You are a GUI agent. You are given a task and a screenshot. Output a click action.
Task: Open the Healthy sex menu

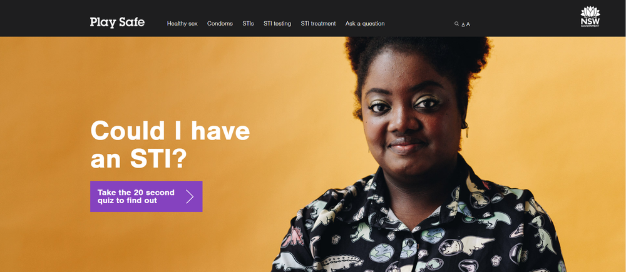click(182, 24)
